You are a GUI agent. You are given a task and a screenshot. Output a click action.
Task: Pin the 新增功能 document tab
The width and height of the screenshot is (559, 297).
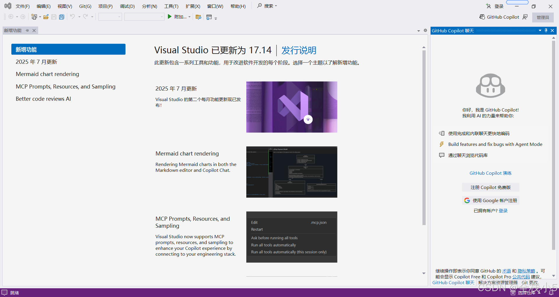coord(27,30)
